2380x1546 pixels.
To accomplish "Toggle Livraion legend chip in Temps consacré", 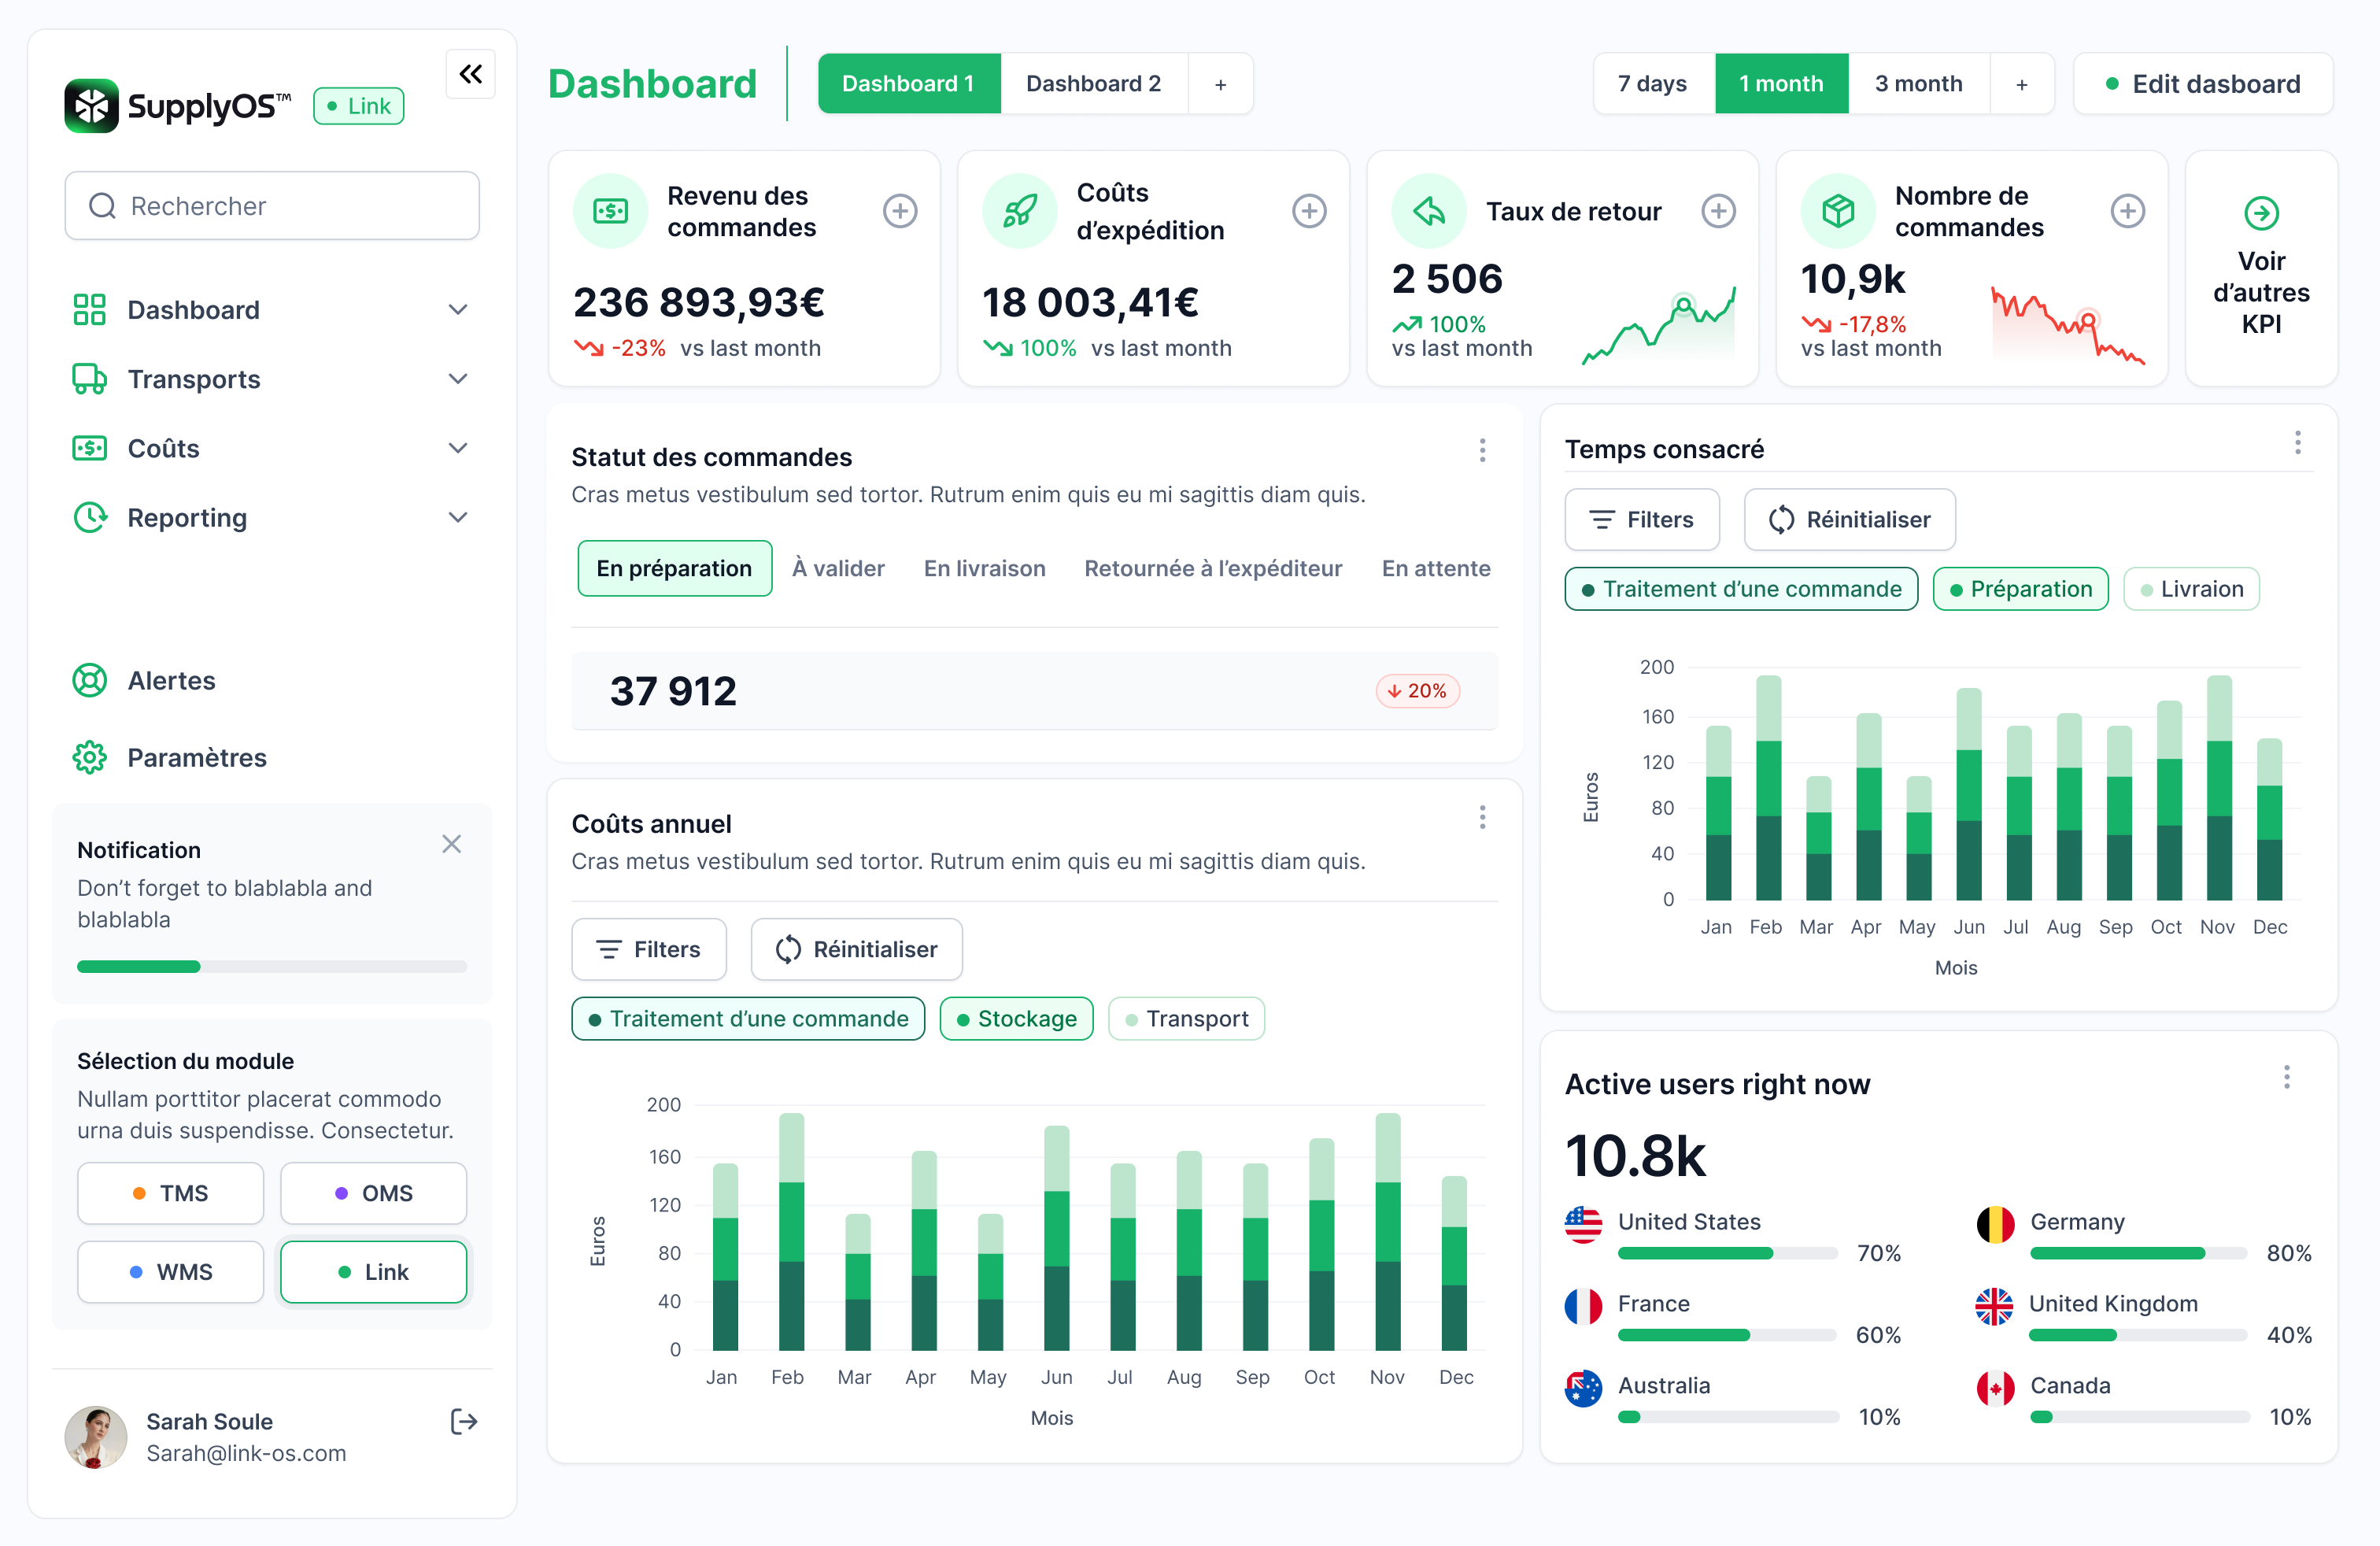I will pos(2190,589).
